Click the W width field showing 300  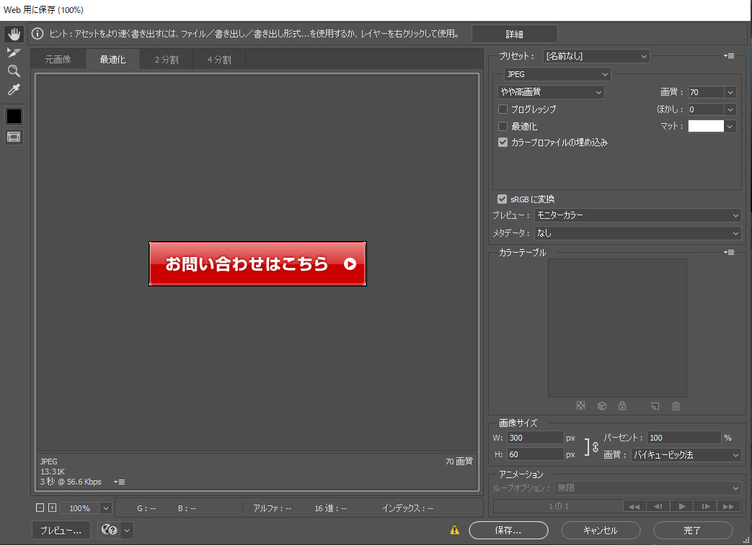pyautogui.click(x=535, y=438)
